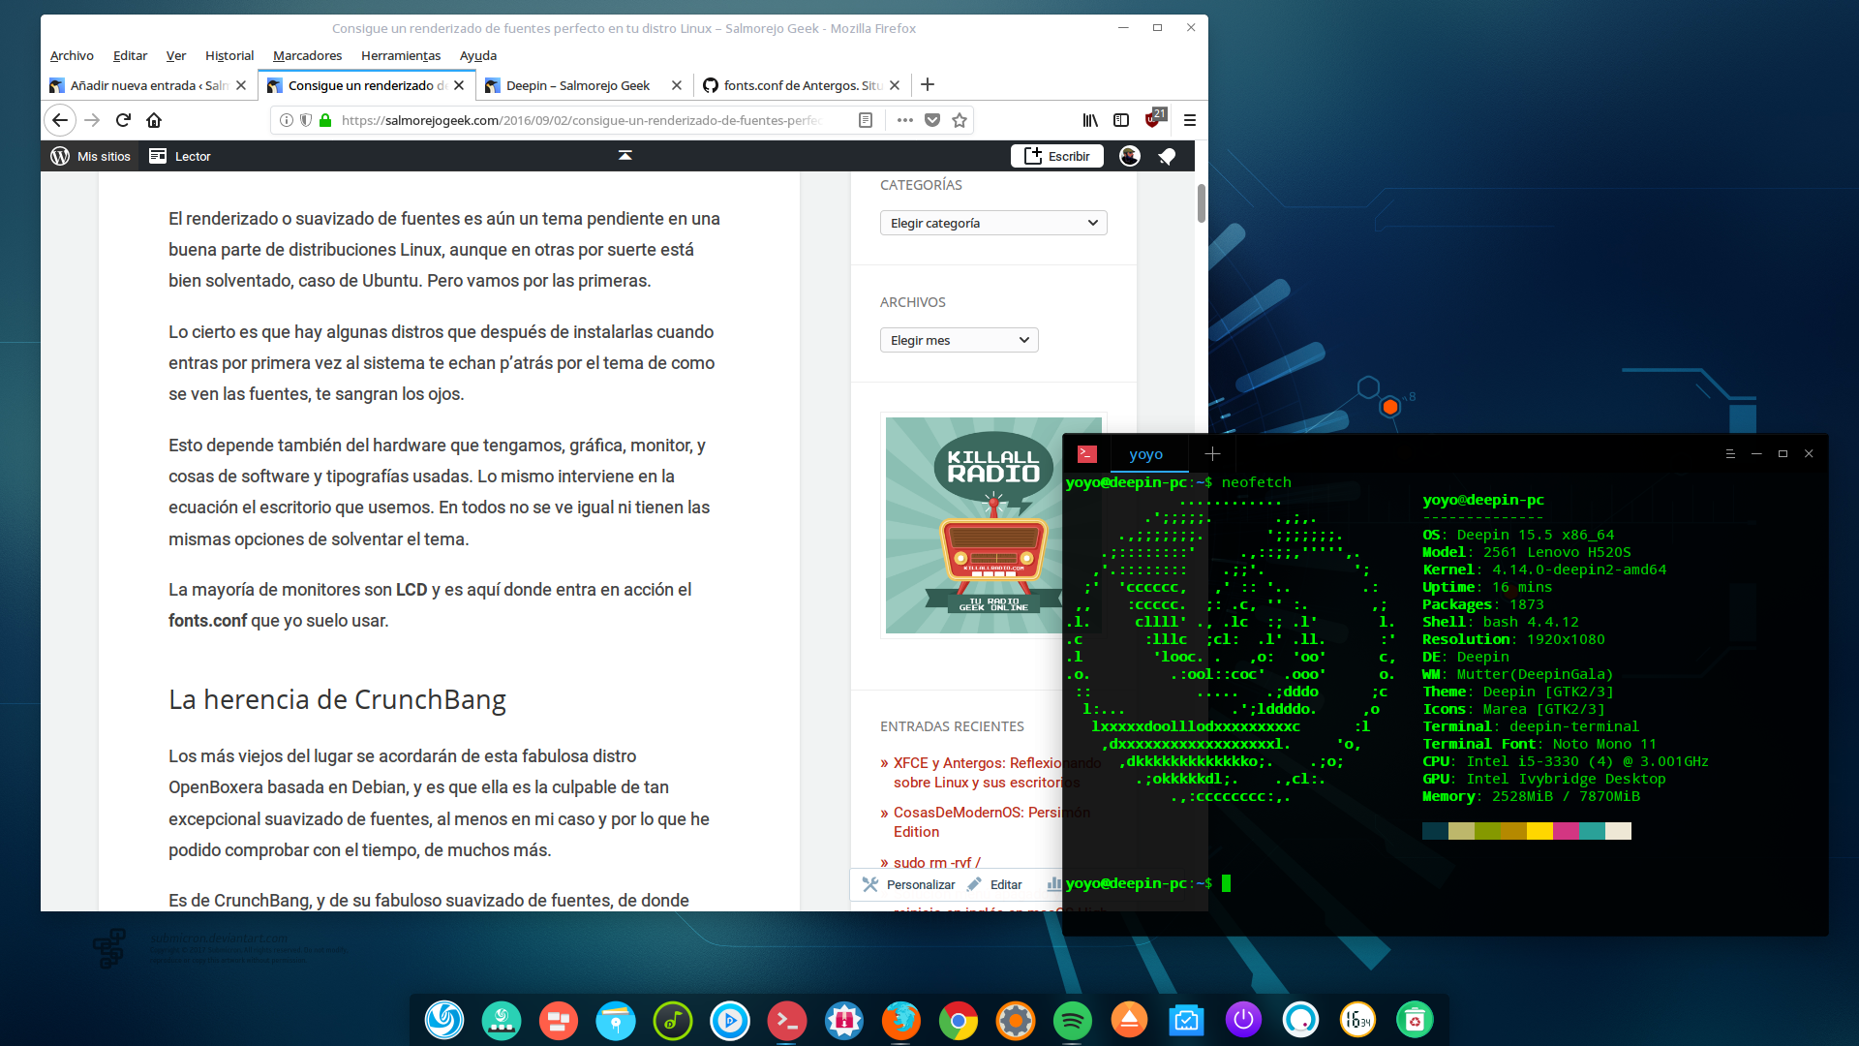Open the Elegir mes dropdown
Screen dimensions: 1859x1046
pyautogui.click(x=959, y=340)
